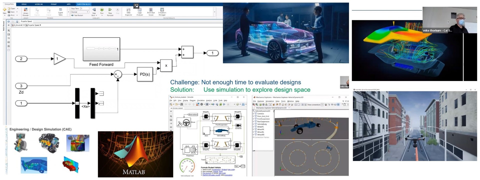The image size is (480, 180).
Task: Expand the RearSuspension tree node
Action: pyautogui.click(x=253, y=121)
